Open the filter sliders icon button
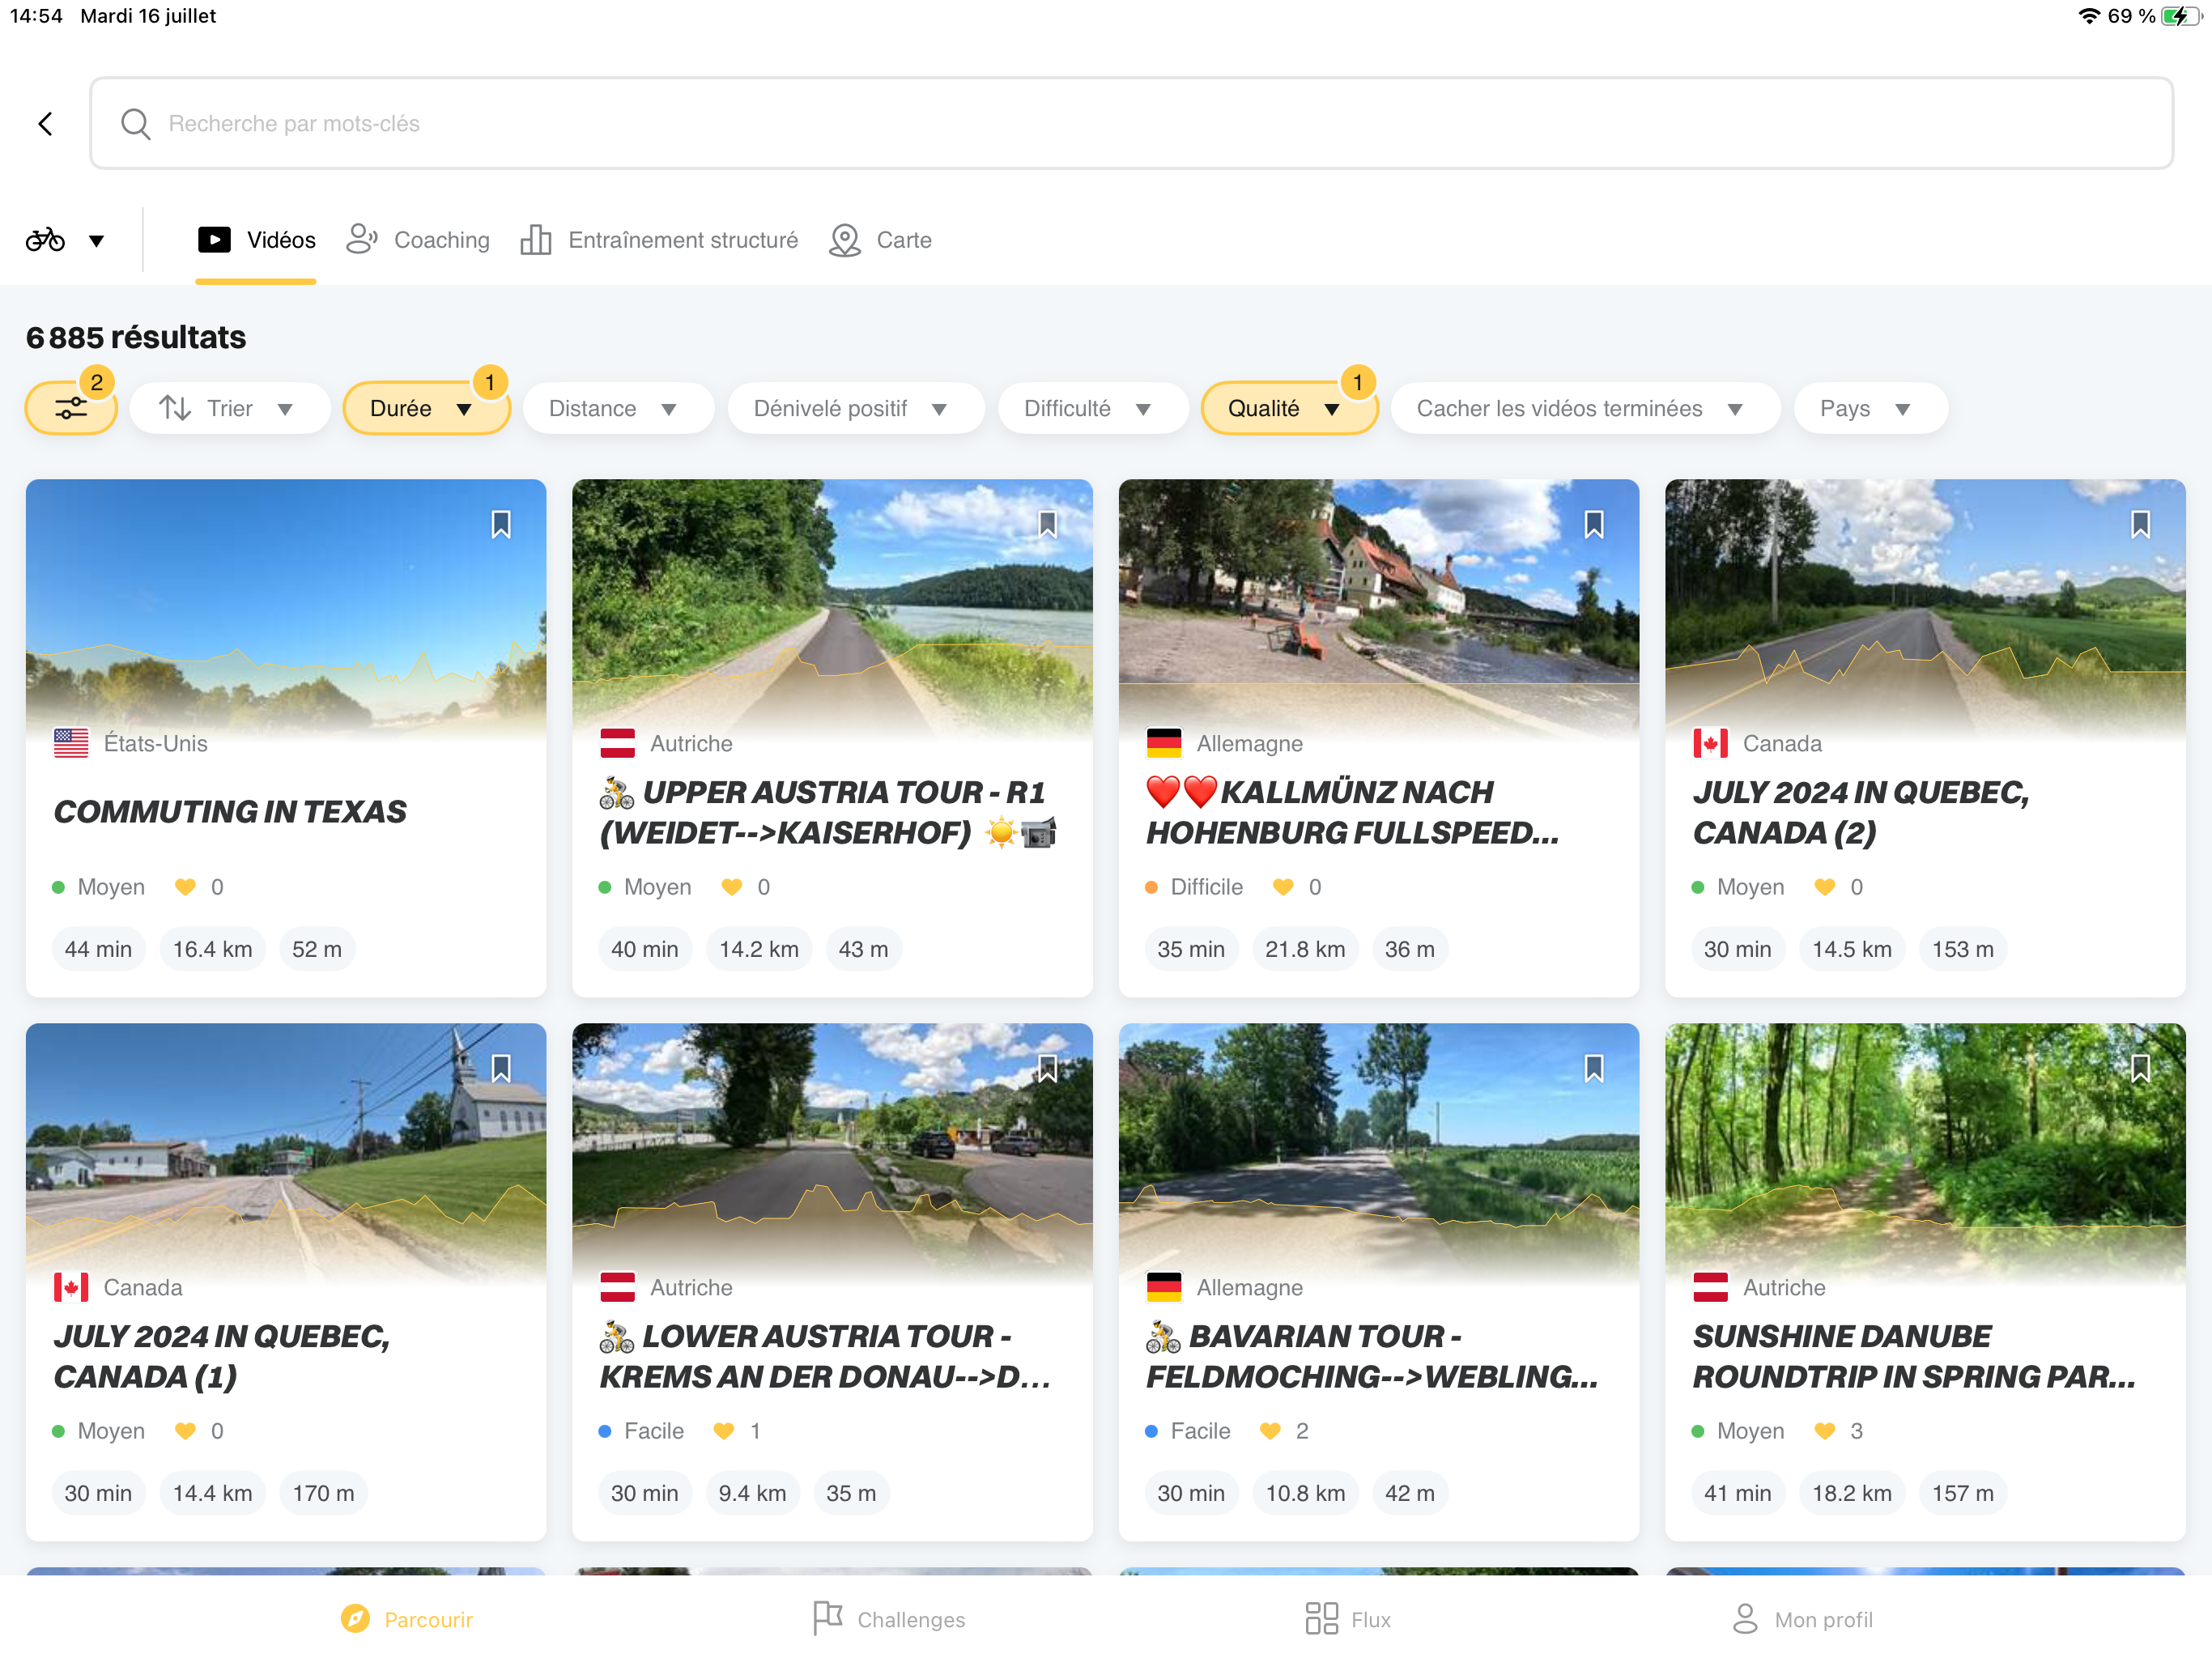The height and width of the screenshot is (1658, 2212). (71, 408)
